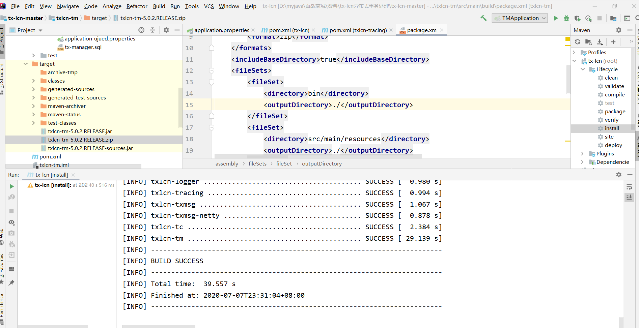Click Generate Sources and Update Folders icon
The image size is (639, 328).
coord(588,42)
